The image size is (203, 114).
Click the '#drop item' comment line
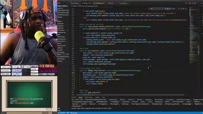84,48
